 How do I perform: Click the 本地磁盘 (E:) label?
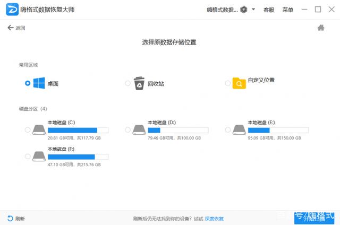[x=261, y=123]
